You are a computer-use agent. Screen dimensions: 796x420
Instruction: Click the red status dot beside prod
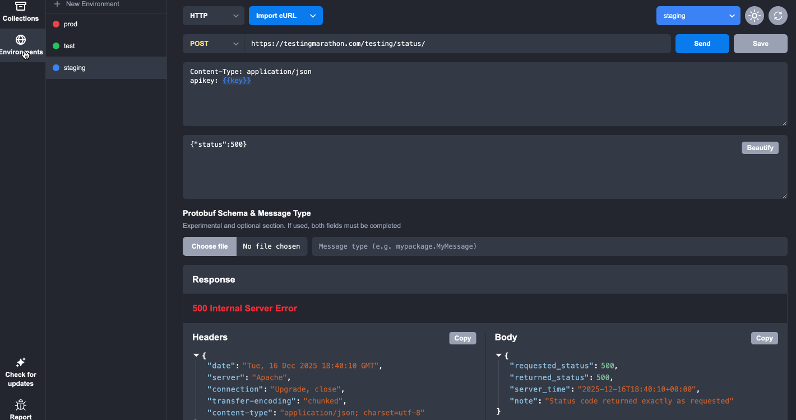pos(55,24)
